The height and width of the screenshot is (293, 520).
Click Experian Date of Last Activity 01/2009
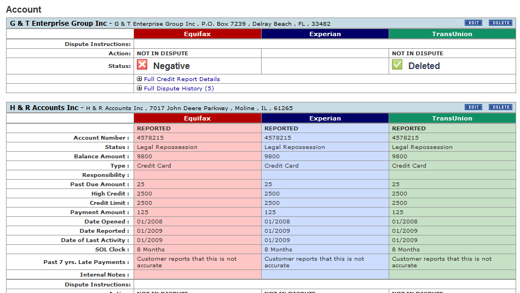pos(277,240)
